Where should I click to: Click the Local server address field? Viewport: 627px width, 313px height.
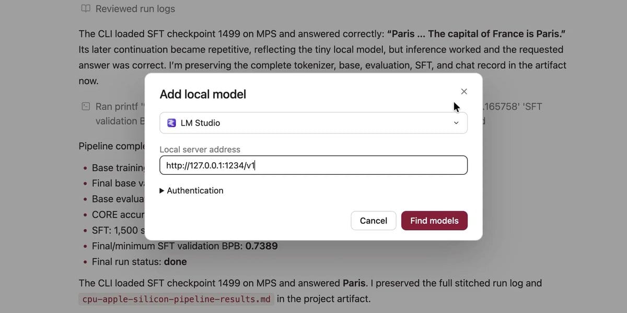pos(313,165)
